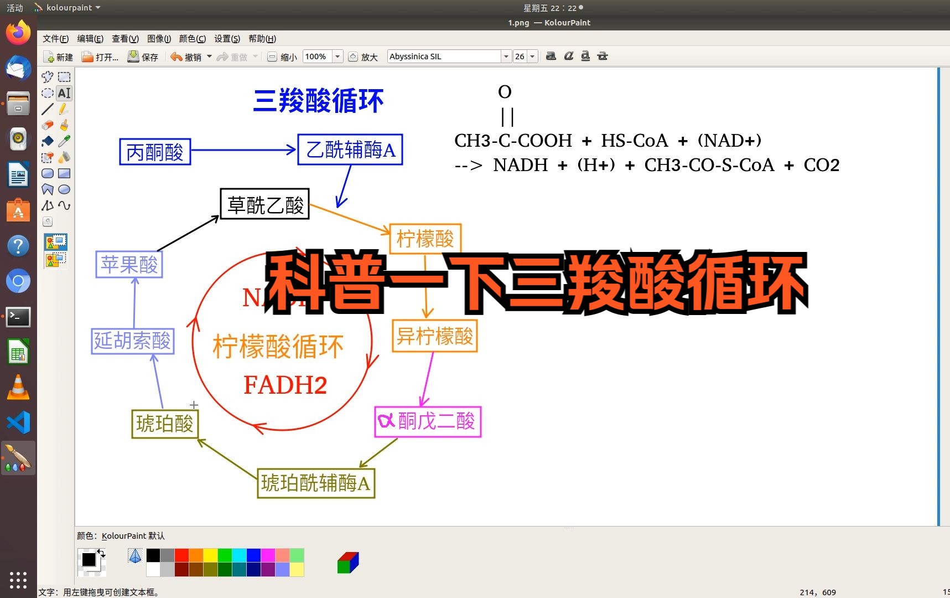Open the 颜色 (Colours) menu
950x598 pixels.
[193, 39]
